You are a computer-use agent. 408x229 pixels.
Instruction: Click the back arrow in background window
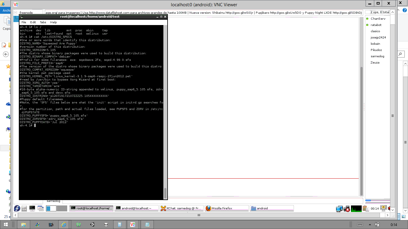pyautogui.click(x=6, y=54)
